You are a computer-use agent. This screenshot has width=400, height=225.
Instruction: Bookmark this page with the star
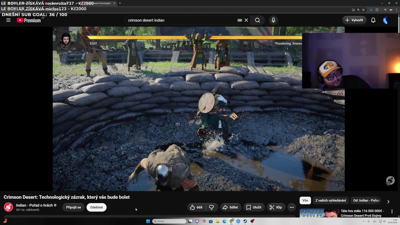[363, 10]
